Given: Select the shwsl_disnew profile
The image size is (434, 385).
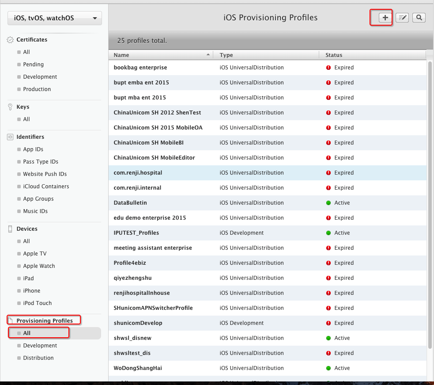Looking at the screenshot, I should point(268,338).
